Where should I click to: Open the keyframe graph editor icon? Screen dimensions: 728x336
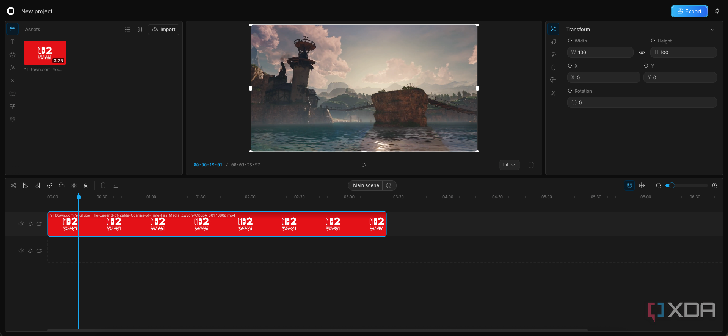(115, 185)
